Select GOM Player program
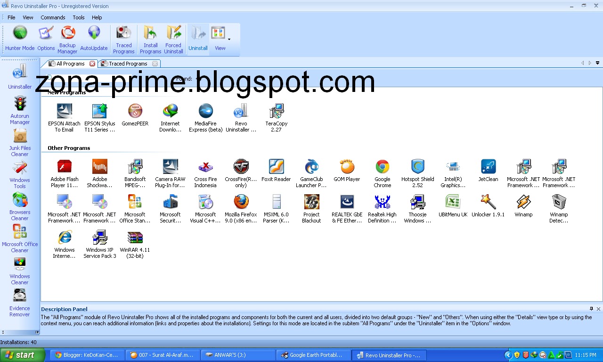Viewport: 603px width, 362px height. 347,171
